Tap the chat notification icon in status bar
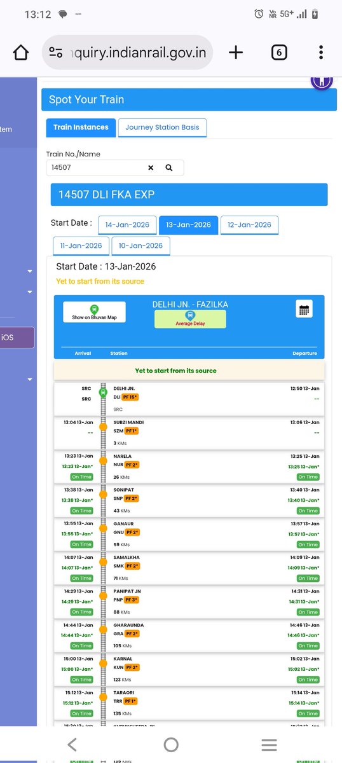The width and height of the screenshot is (342, 763). tap(63, 14)
